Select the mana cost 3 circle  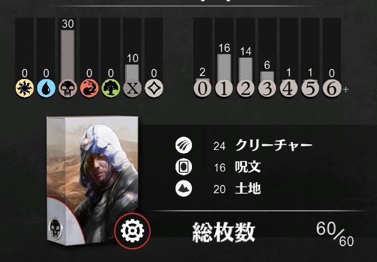(267, 89)
